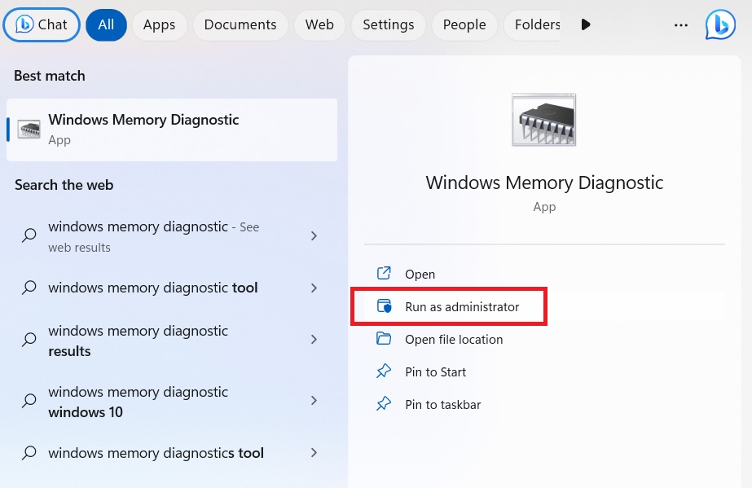Open Bing via the top-right Bing logo
The image size is (752, 488).
point(719,24)
